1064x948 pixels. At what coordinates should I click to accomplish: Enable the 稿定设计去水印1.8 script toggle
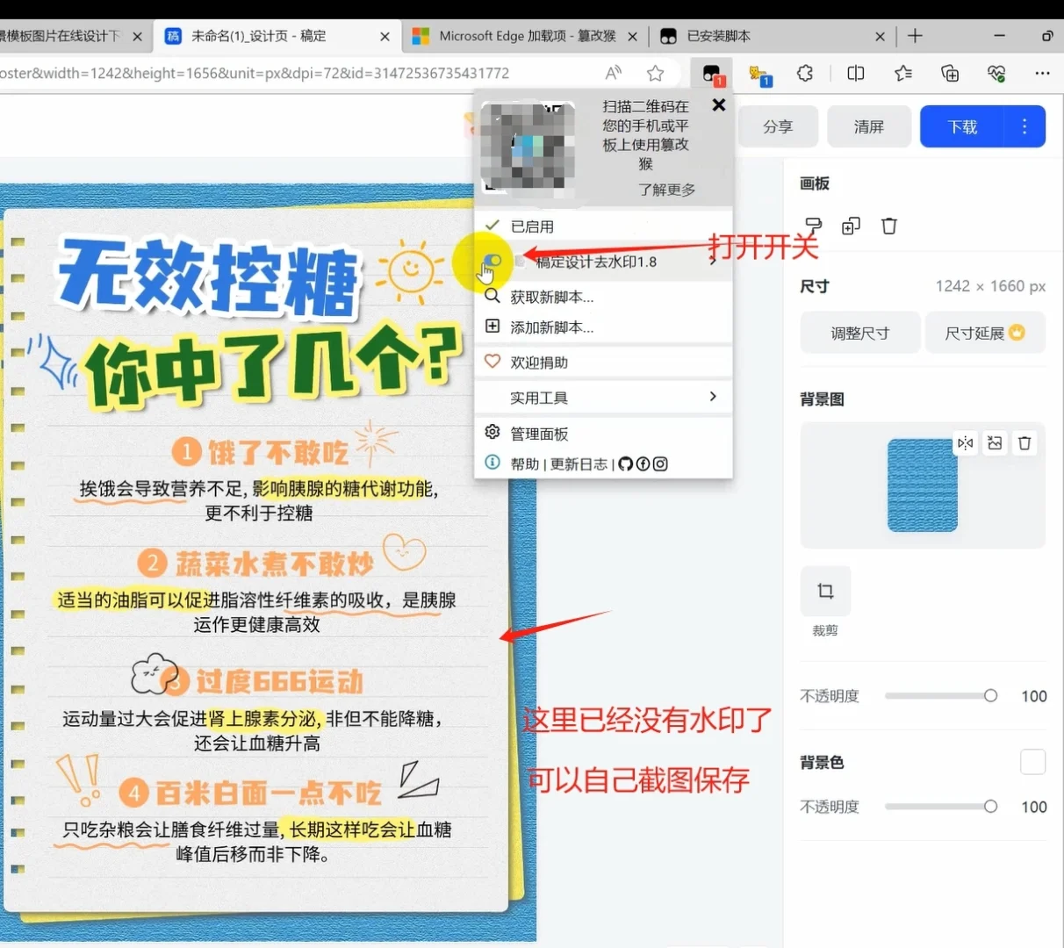pos(492,262)
